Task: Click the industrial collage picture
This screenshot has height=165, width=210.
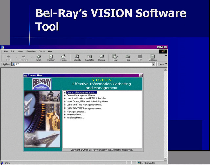Action: (x=42, y=119)
